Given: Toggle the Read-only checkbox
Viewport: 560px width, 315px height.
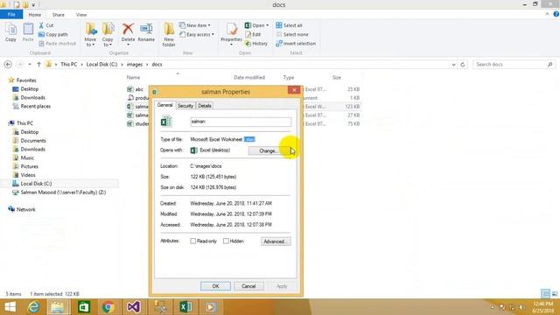Looking at the screenshot, I should pyautogui.click(x=192, y=241).
